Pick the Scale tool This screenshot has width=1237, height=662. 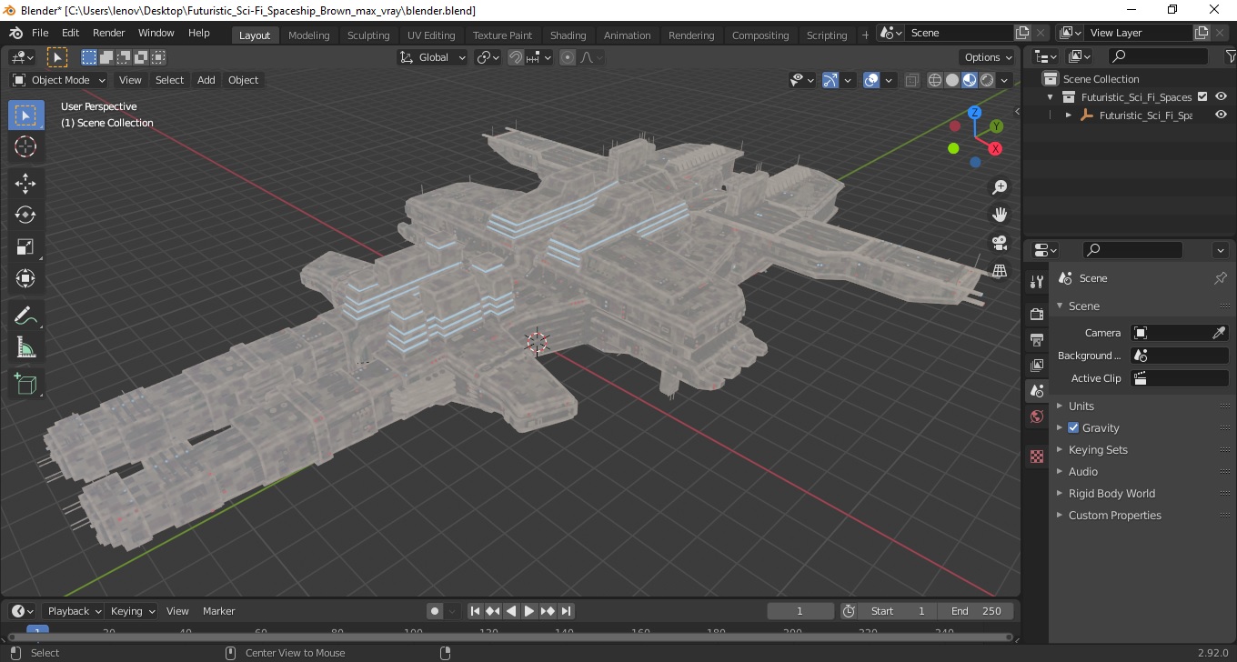(x=25, y=246)
